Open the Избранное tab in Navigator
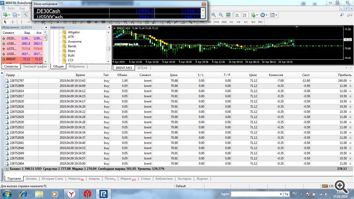The image size is (354, 199). click(x=76, y=66)
